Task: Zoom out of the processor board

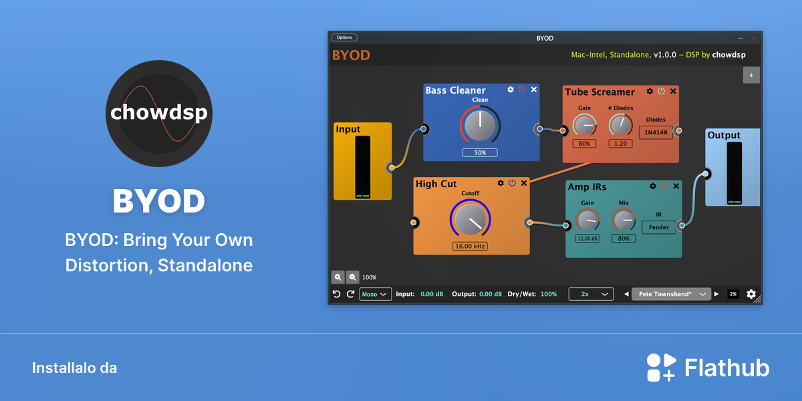Action: coord(353,277)
